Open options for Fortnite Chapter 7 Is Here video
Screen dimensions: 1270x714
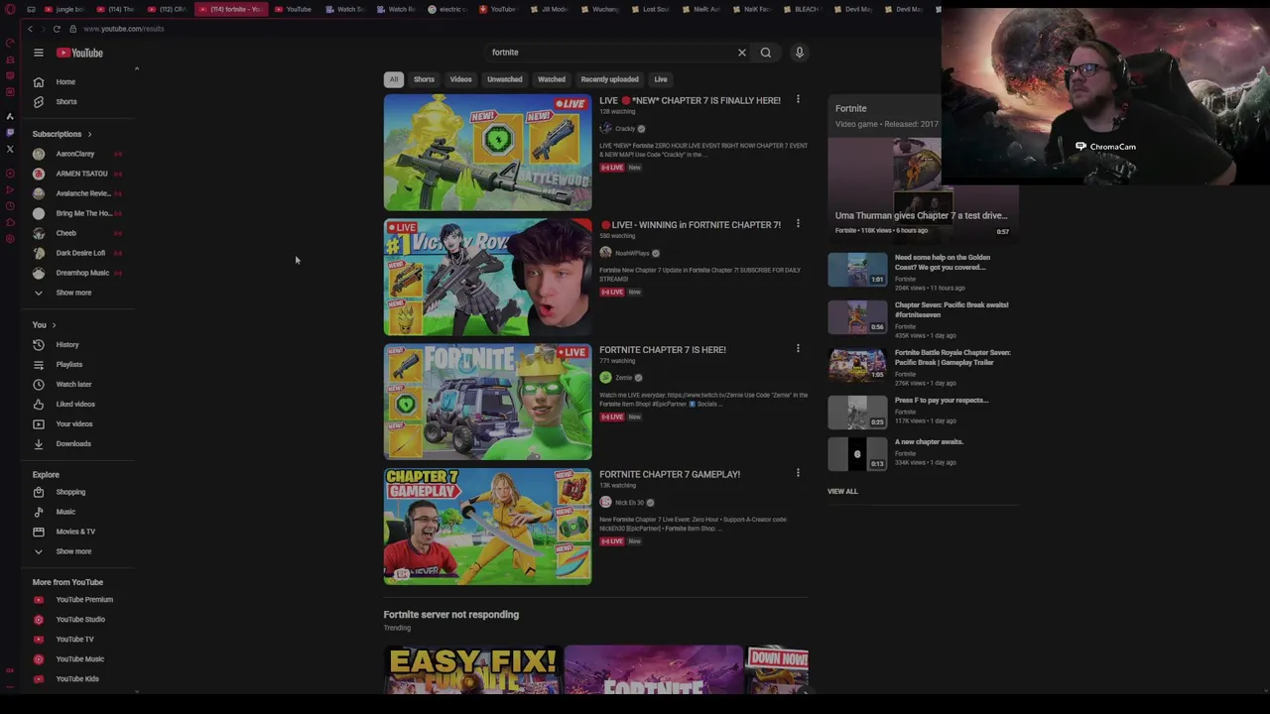click(798, 348)
